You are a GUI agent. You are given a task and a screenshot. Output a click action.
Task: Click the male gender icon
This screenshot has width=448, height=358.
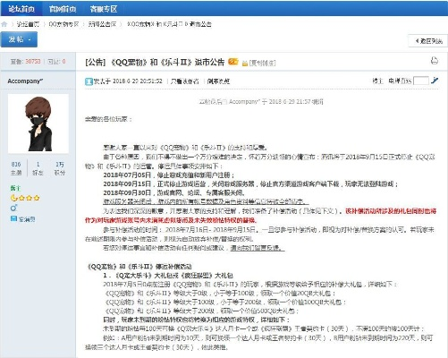click(13, 208)
